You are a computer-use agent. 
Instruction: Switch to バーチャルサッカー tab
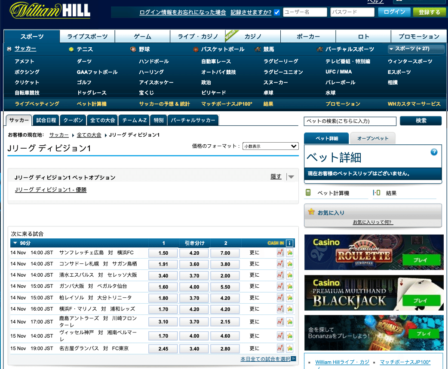pos(193,120)
